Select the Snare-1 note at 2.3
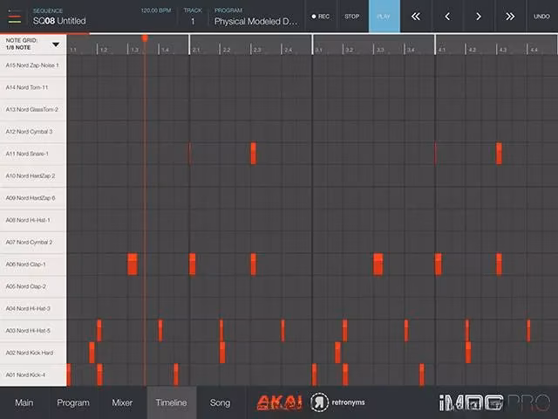 pos(254,154)
